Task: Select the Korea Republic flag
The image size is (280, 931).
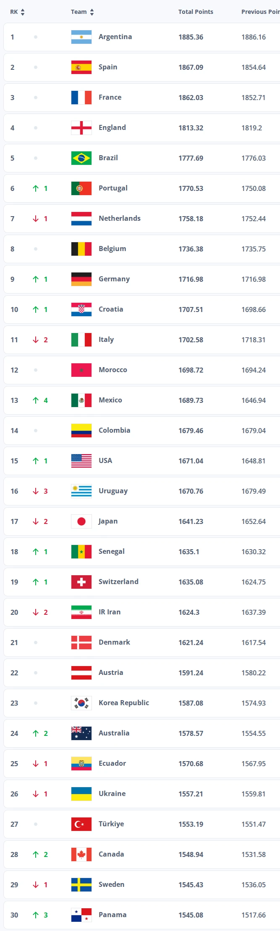Action: click(x=81, y=703)
